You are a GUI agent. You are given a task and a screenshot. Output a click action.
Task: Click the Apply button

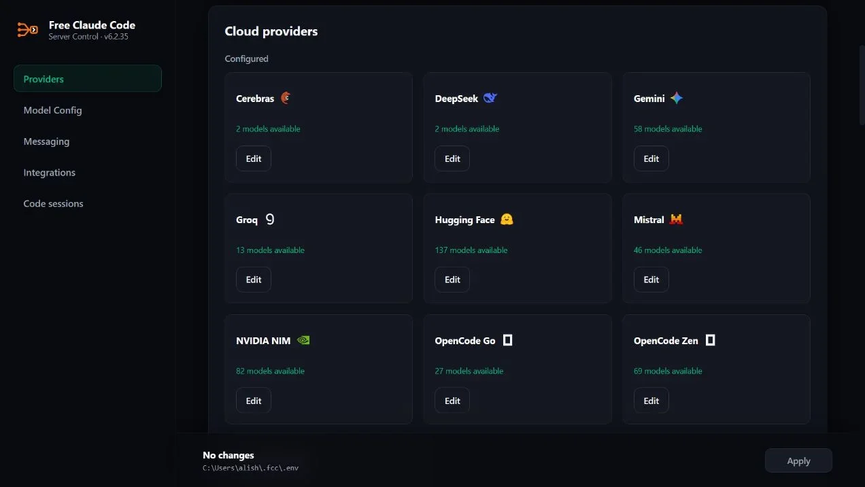(x=798, y=460)
